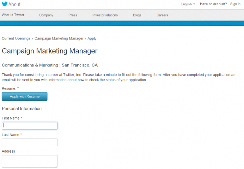
Task: Open the What Is Twitter menu
Action: pyautogui.click(x=13, y=15)
